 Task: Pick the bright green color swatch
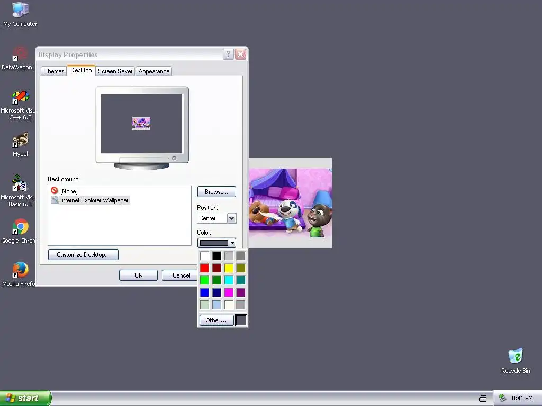[204, 280]
